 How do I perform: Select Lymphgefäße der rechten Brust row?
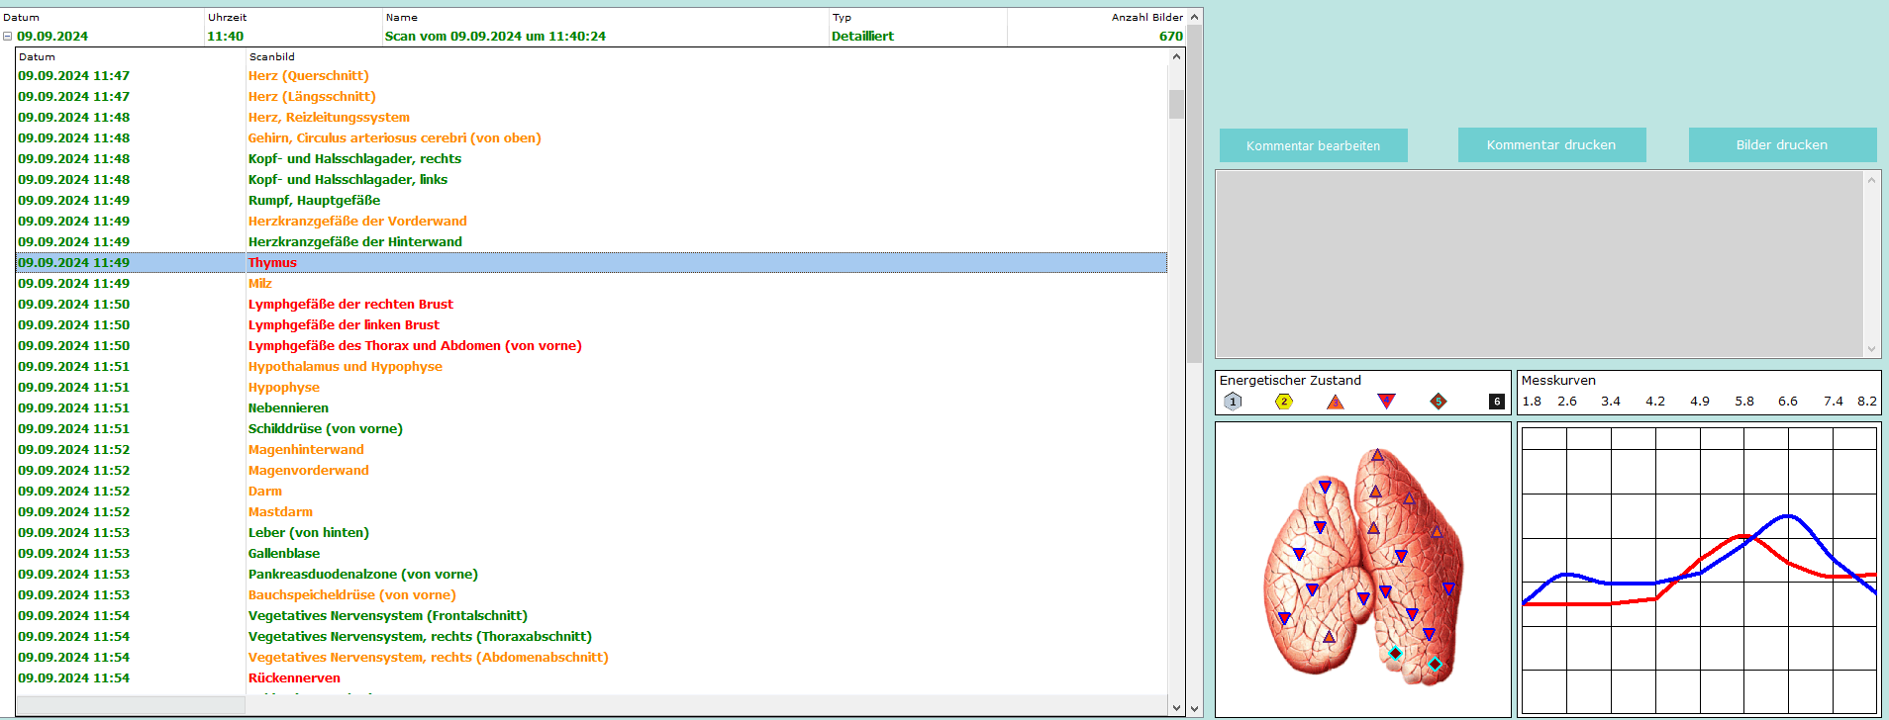pyautogui.click(x=592, y=304)
